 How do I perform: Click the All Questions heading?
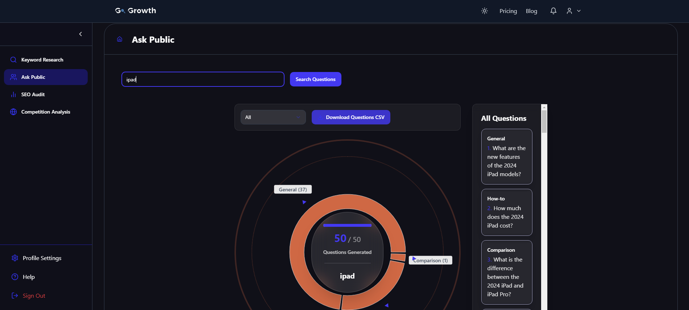click(x=504, y=118)
